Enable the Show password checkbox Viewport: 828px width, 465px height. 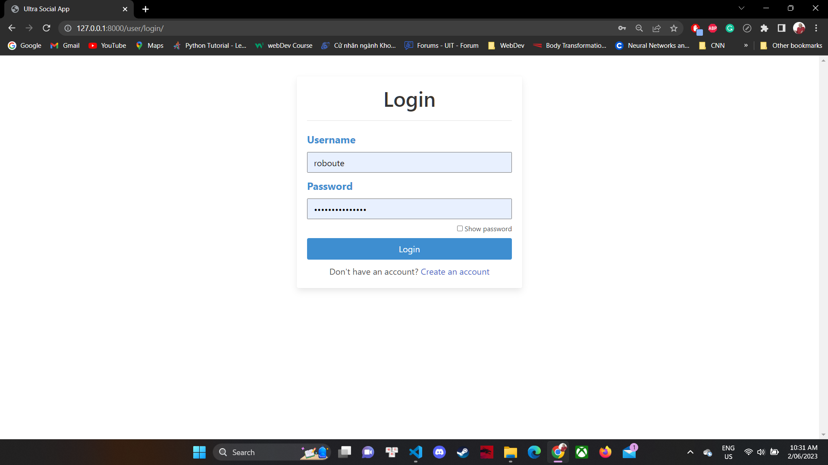click(460, 229)
